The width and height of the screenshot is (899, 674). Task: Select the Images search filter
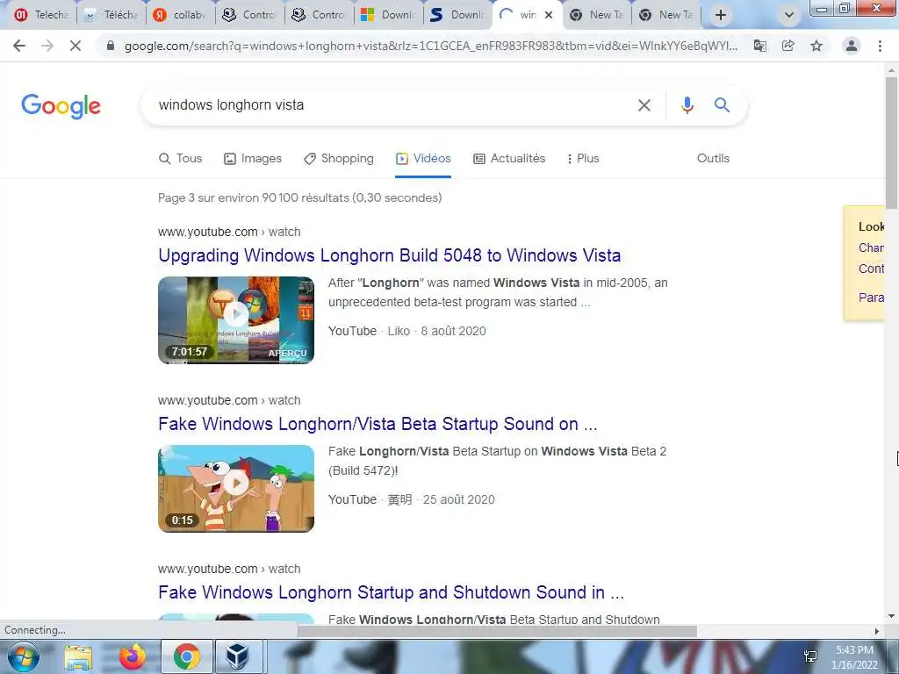253,158
